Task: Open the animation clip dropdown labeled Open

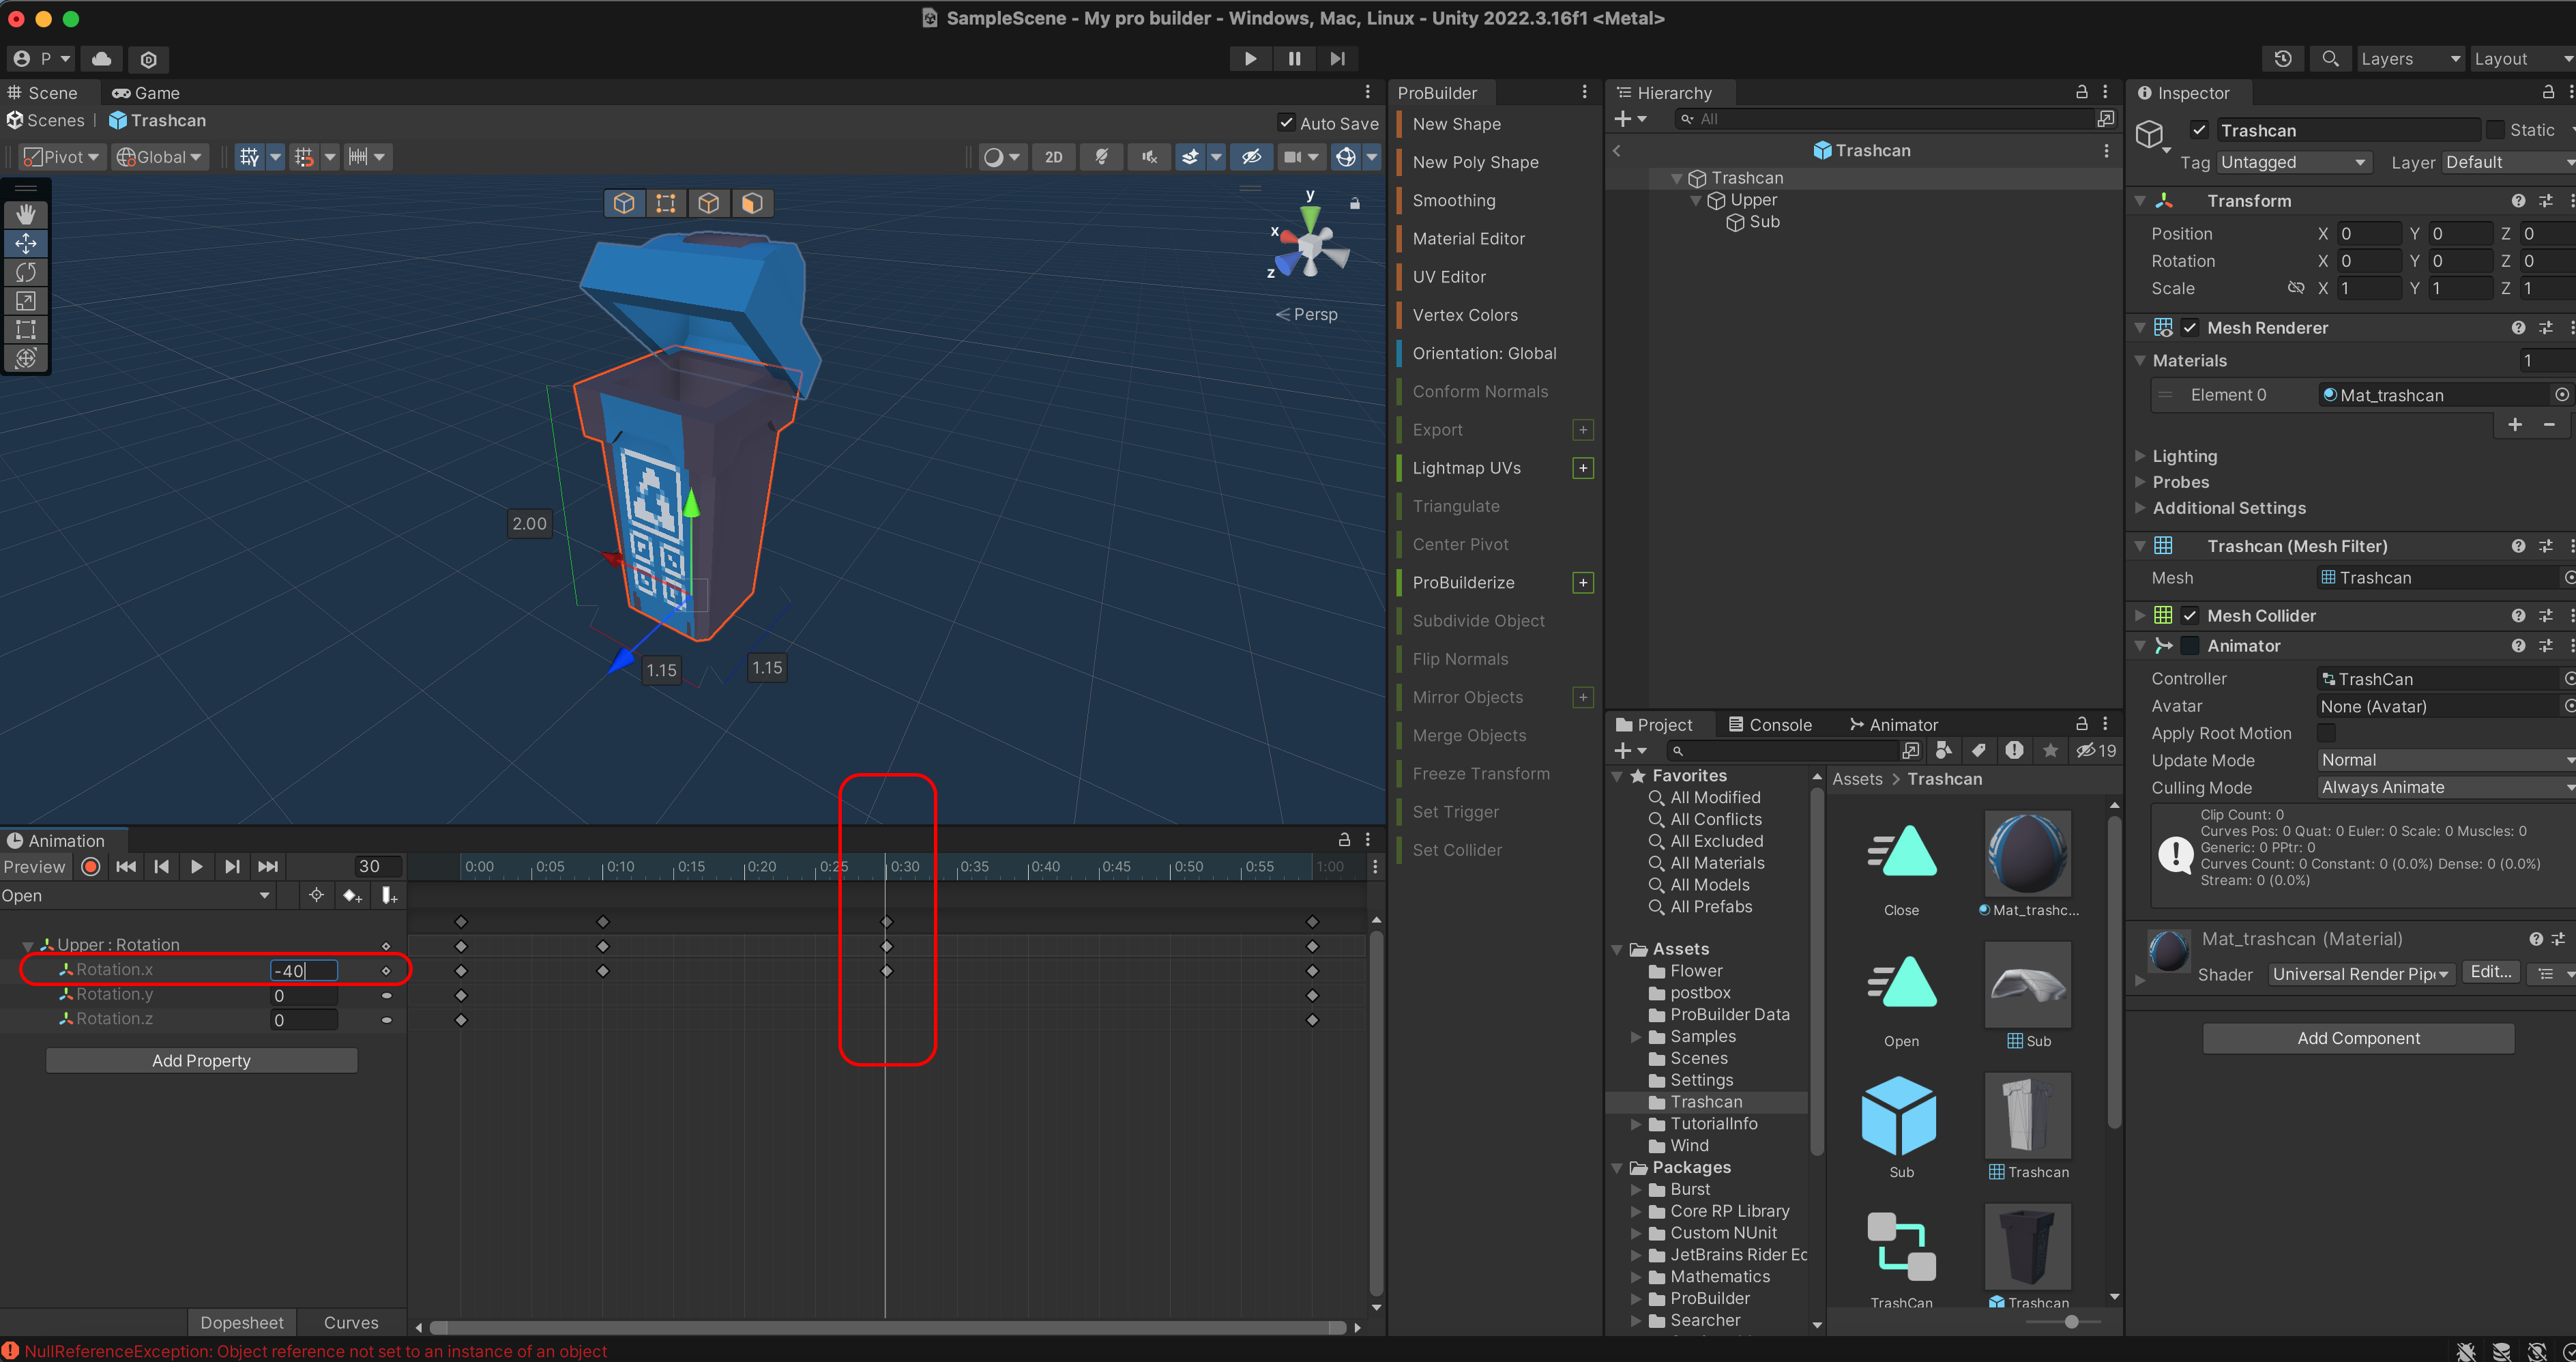Action: [x=137, y=896]
